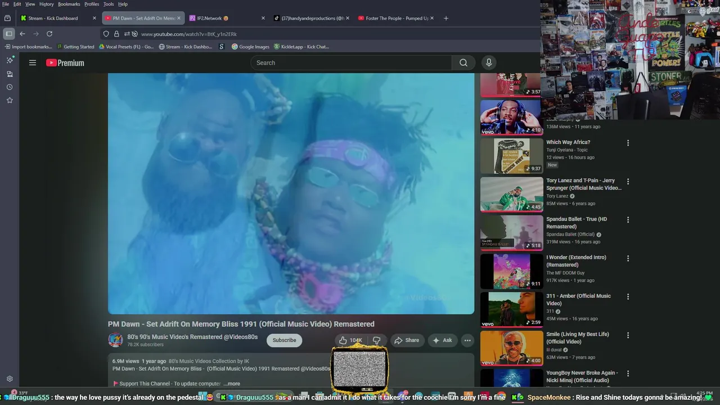
Task: Go back using the browser back arrow
Action: coord(22,34)
